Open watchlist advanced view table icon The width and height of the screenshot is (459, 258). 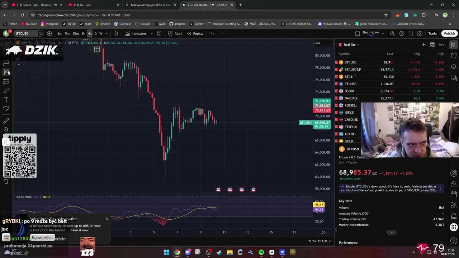click(432, 45)
